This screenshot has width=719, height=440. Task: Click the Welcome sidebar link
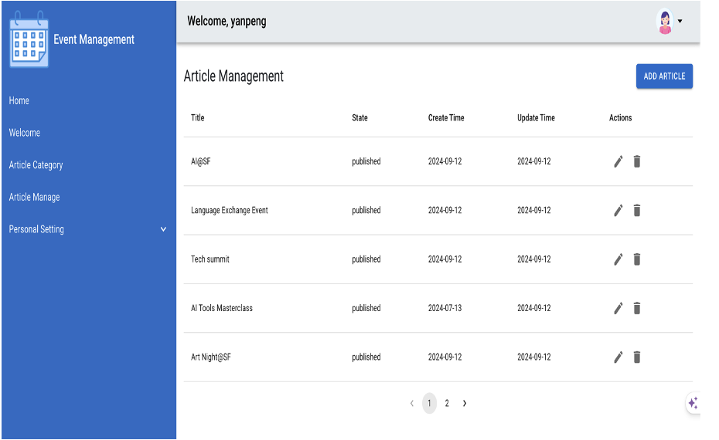25,133
